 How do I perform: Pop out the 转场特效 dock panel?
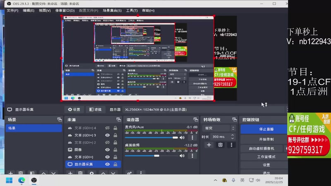[235, 119]
